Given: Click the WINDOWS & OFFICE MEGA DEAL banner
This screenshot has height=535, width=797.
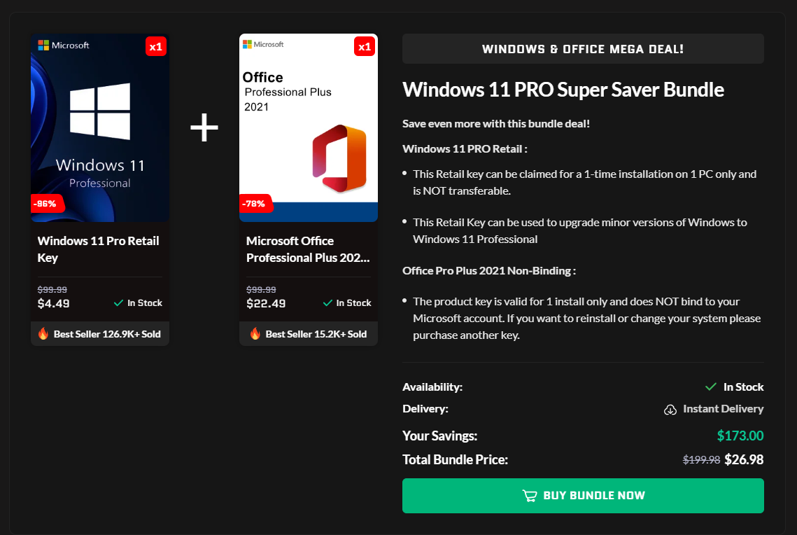Looking at the screenshot, I should (583, 48).
